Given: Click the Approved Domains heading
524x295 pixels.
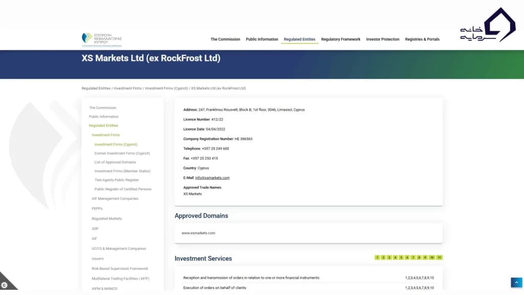Looking at the screenshot, I should [x=201, y=216].
